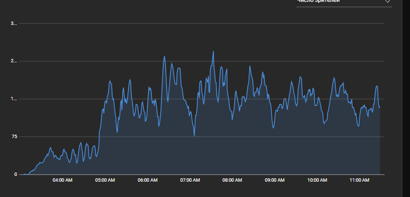Click the "75" y-axis label
The image size is (410, 197).
click(x=14, y=137)
